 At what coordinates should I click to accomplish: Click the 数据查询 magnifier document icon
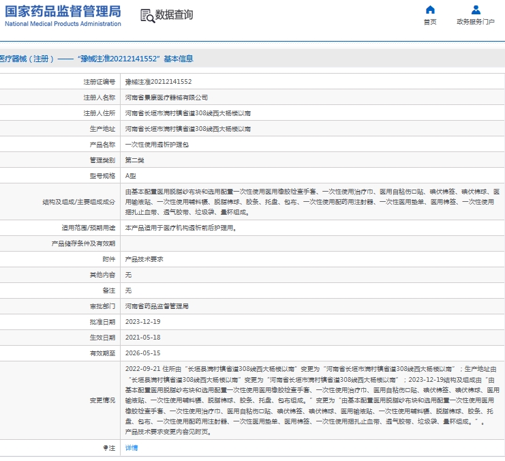tap(147, 16)
